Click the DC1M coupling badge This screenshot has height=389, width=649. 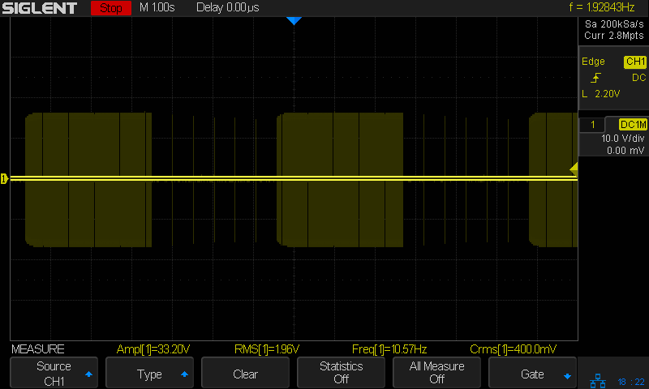(633, 125)
